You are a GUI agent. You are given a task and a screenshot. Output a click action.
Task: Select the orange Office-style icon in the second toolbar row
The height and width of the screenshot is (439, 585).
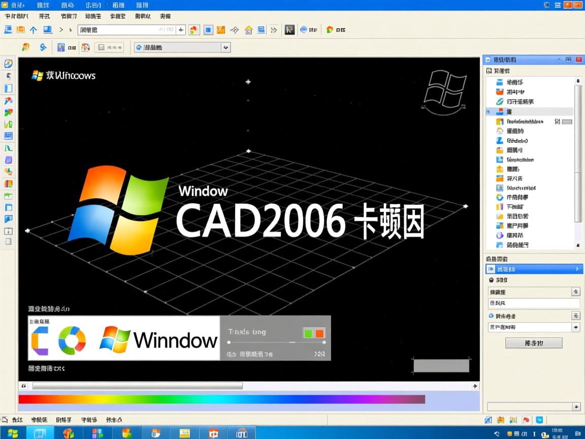[x=25, y=47]
